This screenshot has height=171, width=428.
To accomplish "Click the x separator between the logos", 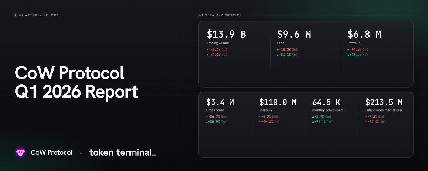I will coord(81,152).
